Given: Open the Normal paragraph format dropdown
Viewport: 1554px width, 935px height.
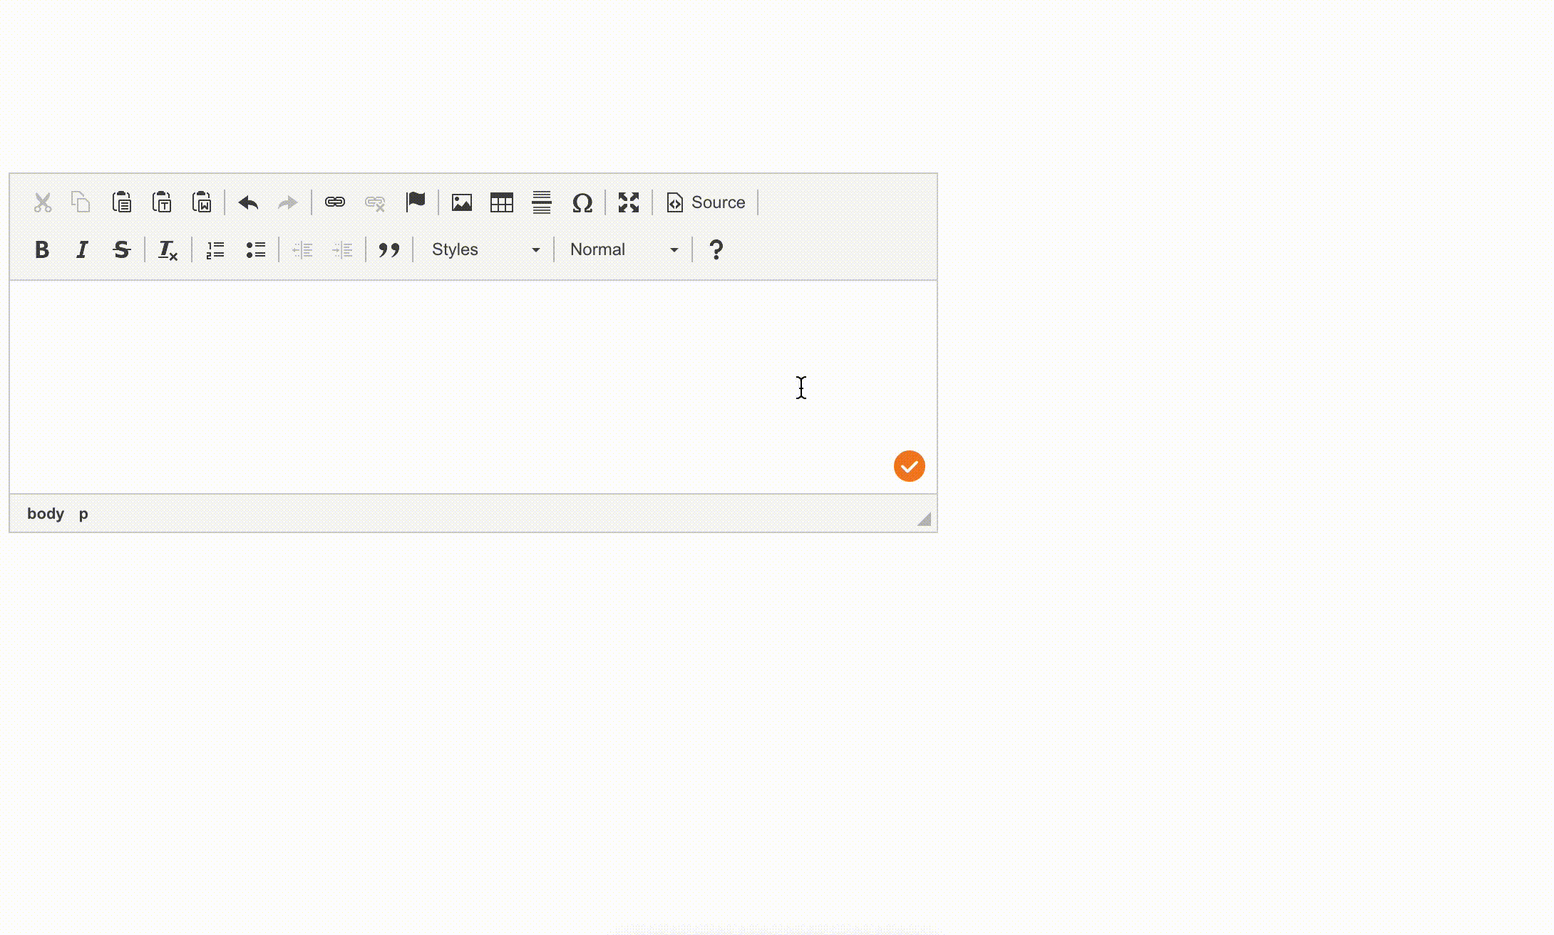Looking at the screenshot, I should (x=624, y=249).
